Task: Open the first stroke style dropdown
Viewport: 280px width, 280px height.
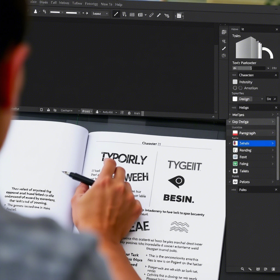Action: click(x=56, y=12)
